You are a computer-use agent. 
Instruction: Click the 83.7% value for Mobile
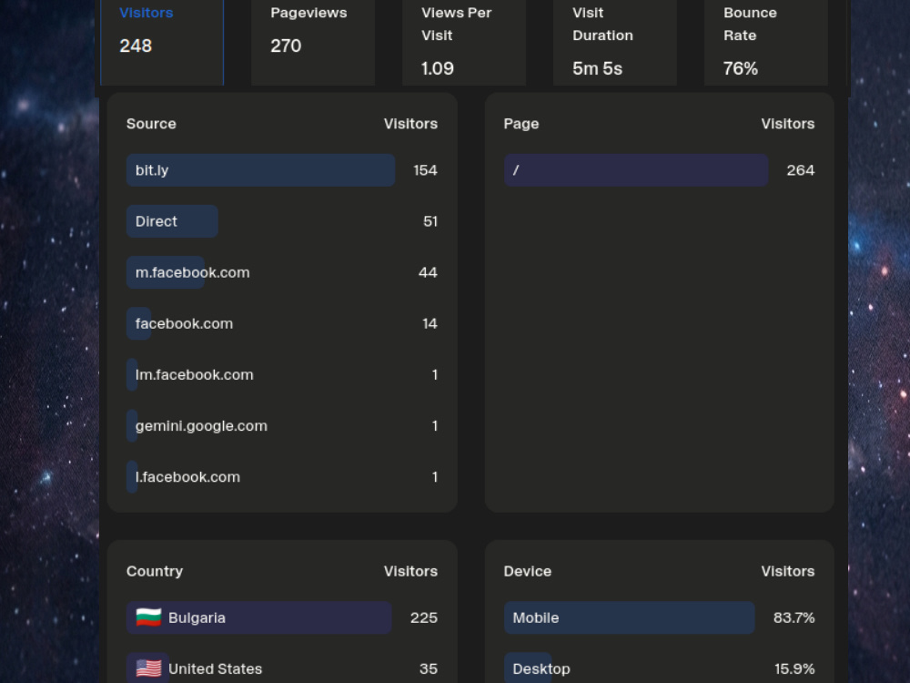click(x=794, y=617)
